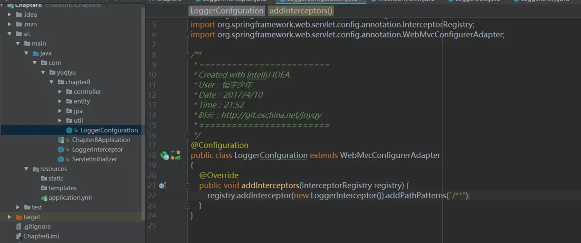
Task: Toggle the fold marker for addInterceptors method on line 21
Action: click(x=187, y=186)
